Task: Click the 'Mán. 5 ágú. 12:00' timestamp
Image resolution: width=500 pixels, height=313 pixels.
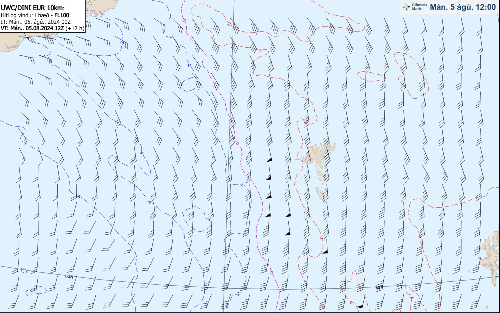Action: click(x=463, y=7)
